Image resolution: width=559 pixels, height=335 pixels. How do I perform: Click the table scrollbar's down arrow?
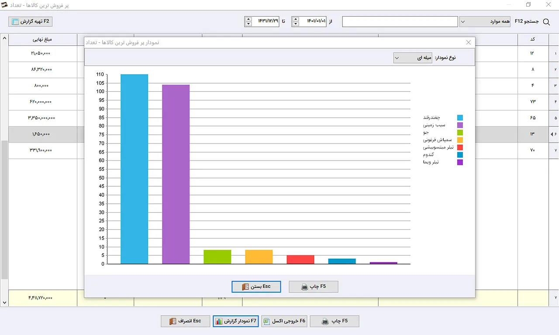[x=5, y=302]
